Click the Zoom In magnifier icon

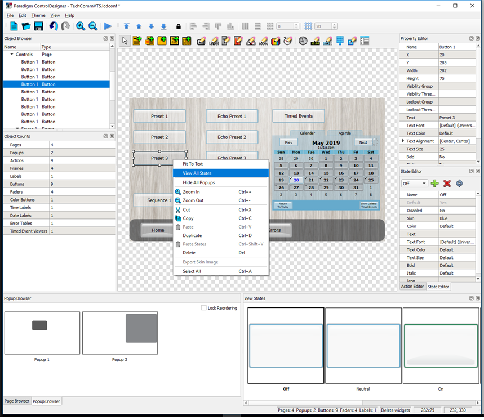[81, 26]
